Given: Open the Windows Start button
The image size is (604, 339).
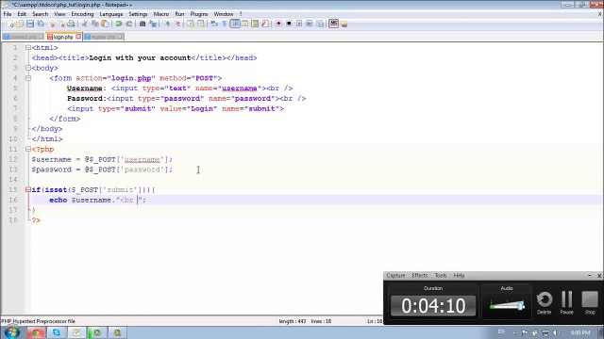Looking at the screenshot, I should 12,332.
